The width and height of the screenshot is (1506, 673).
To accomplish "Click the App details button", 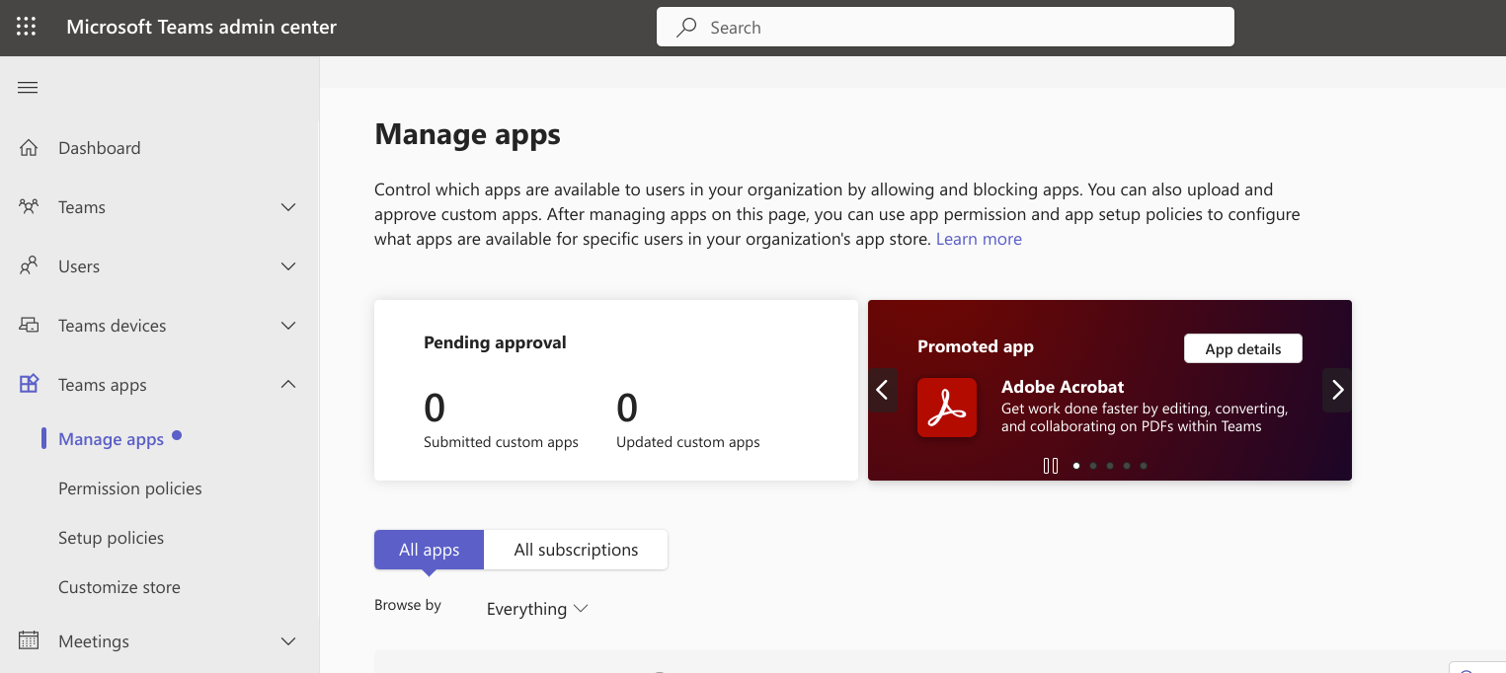I will (x=1243, y=348).
